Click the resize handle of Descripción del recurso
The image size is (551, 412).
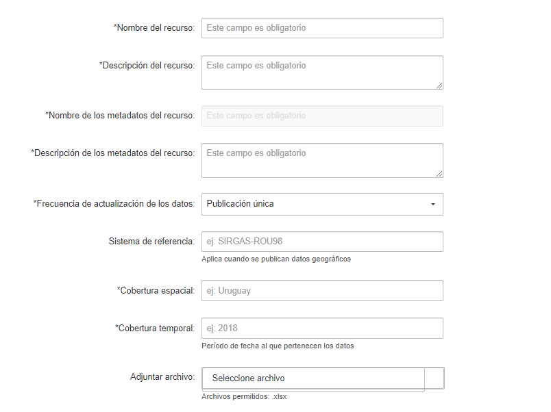click(x=439, y=86)
